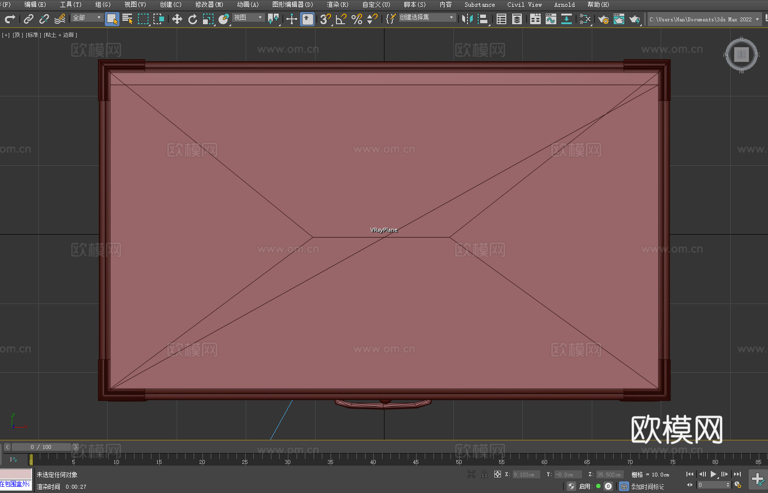
Task: Select the Rotate tool
Action: tap(193, 19)
